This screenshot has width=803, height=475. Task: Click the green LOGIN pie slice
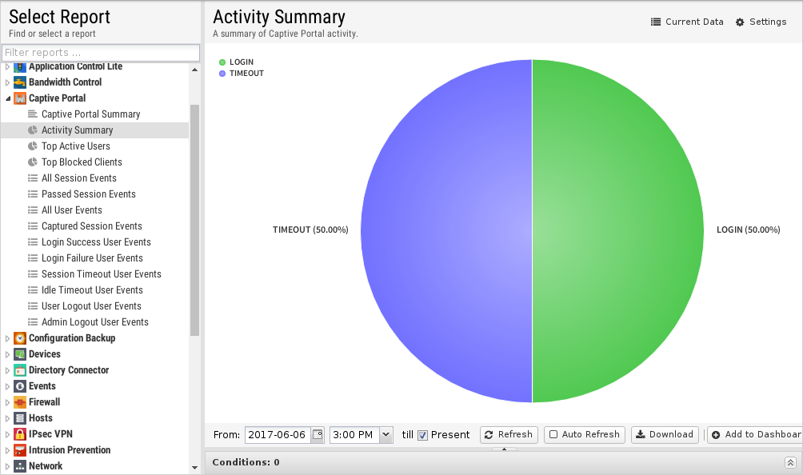click(617, 230)
